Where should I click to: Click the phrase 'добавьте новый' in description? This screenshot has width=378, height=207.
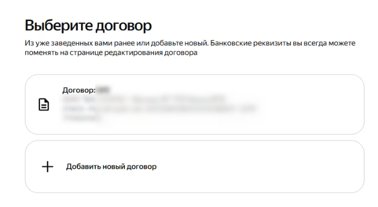click(179, 43)
